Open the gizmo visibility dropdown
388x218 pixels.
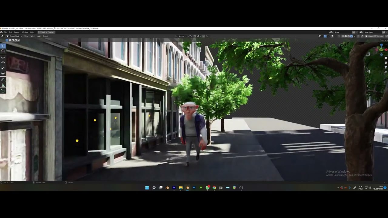(328, 36)
